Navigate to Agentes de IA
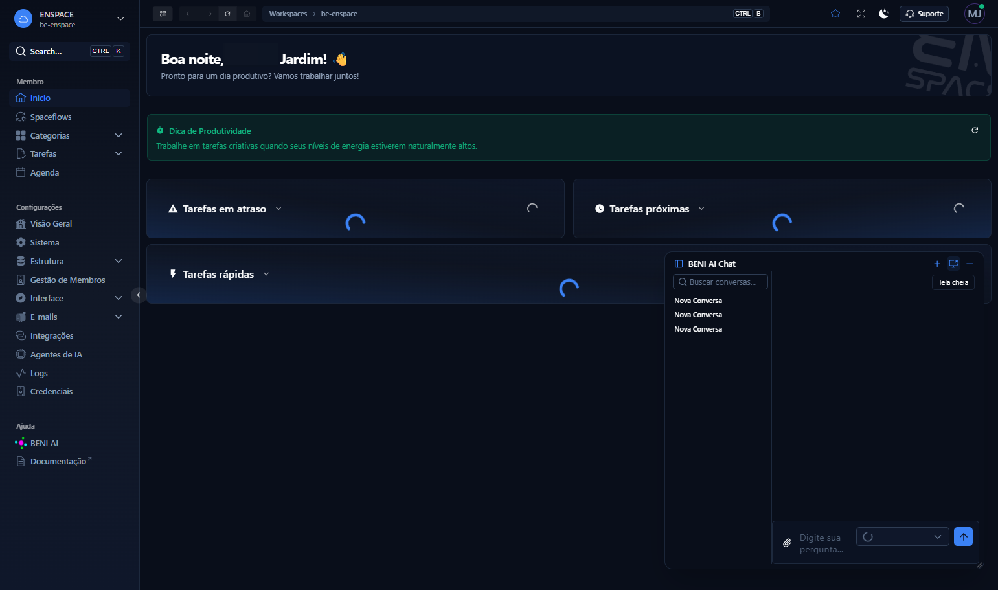The image size is (998, 590). coord(70,354)
